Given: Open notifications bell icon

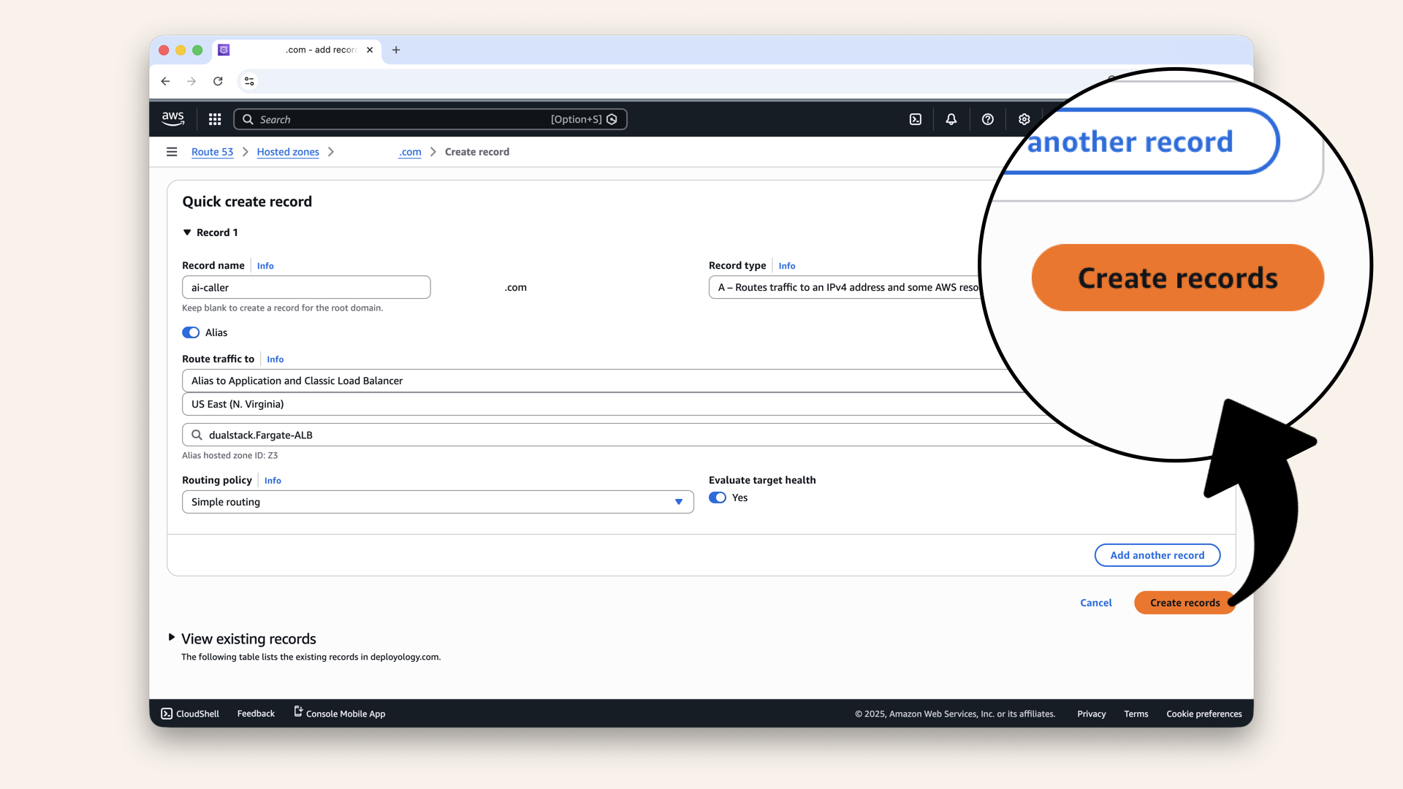Looking at the screenshot, I should 951,119.
